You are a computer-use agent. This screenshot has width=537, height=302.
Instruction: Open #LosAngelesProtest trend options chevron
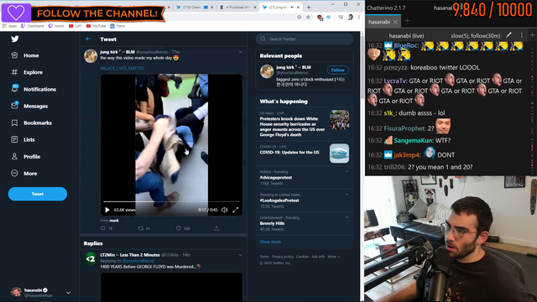347,195
